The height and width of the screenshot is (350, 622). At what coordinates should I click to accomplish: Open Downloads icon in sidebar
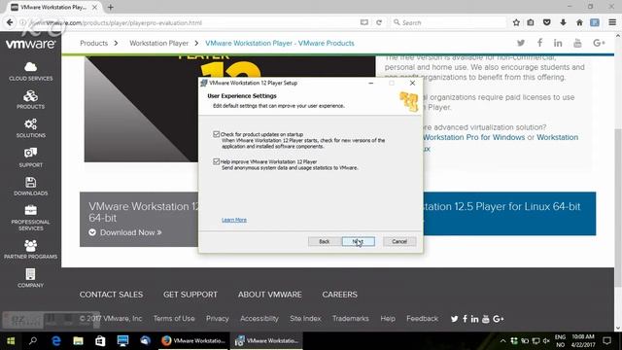click(30, 186)
